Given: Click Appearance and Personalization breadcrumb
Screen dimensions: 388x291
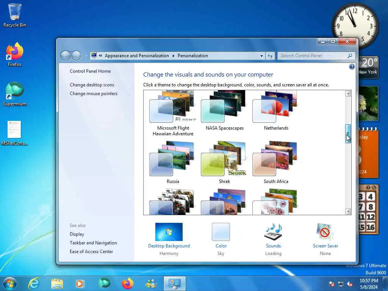Looking at the screenshot, I should click(137, 56).
